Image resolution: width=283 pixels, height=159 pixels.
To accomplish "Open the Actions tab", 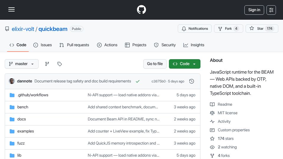I will pos(107,45).
